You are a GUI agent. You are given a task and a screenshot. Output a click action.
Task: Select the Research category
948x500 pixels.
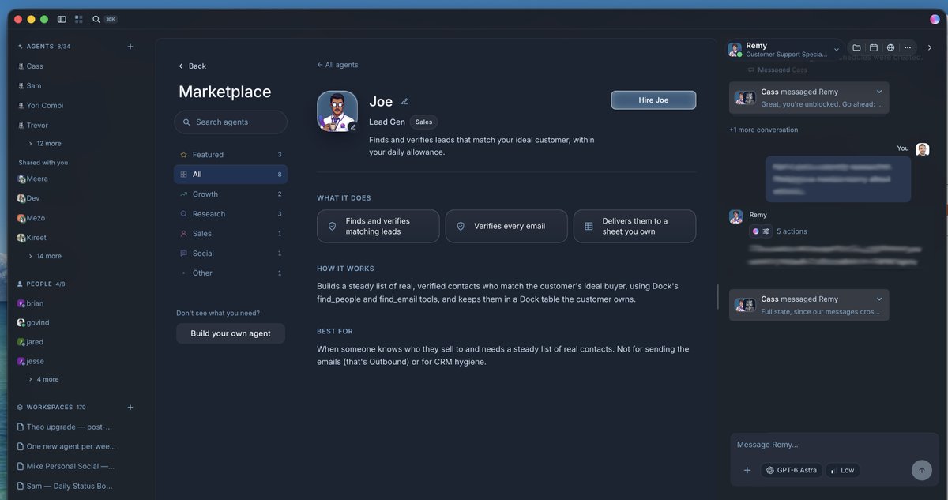(x=231, y=214)
